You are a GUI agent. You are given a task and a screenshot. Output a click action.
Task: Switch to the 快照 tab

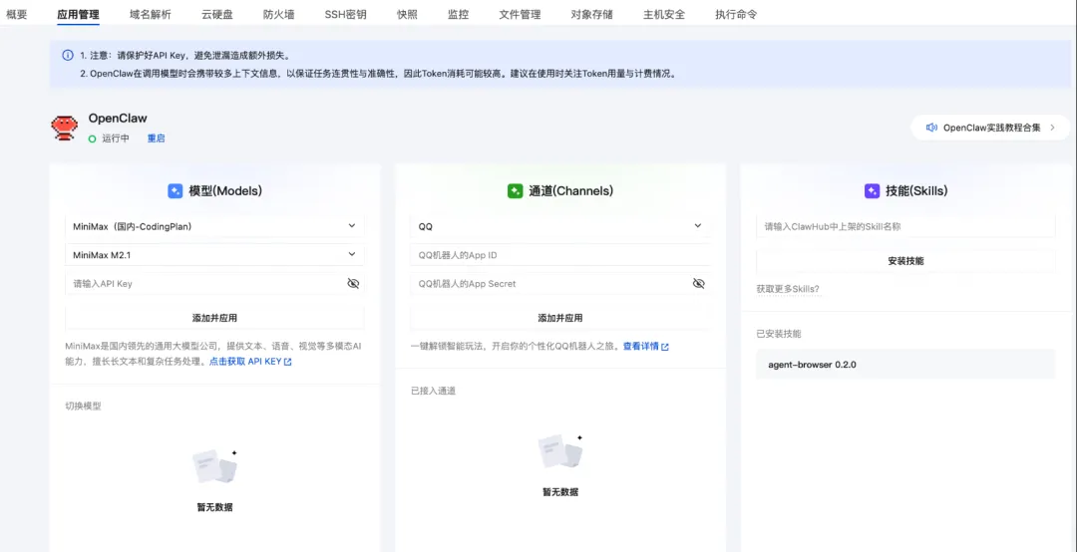[407, 14]
